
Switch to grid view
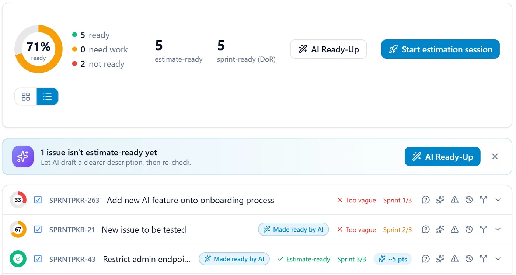[26, 97]
